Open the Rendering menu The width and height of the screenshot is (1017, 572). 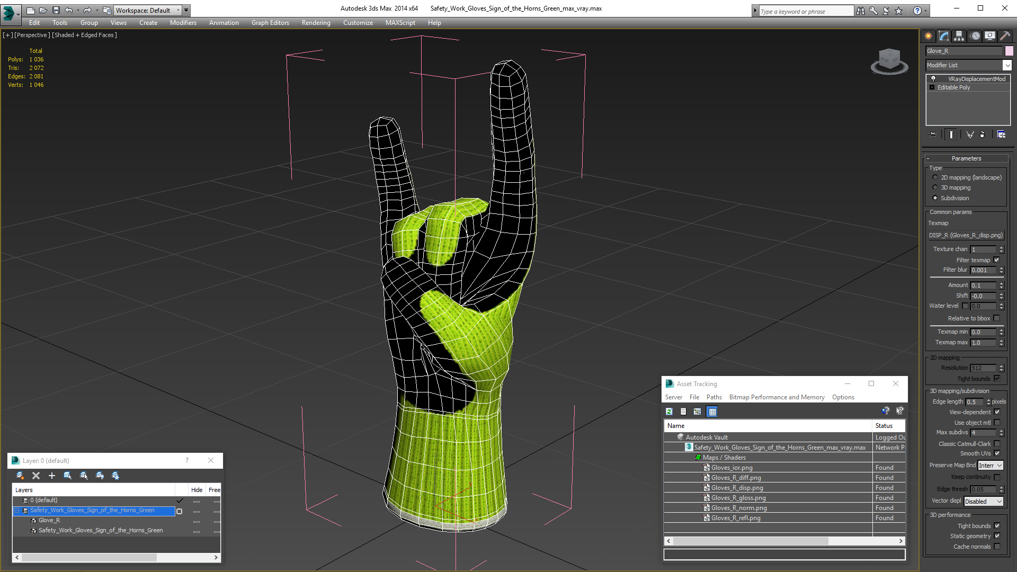(x=316, y=23)
